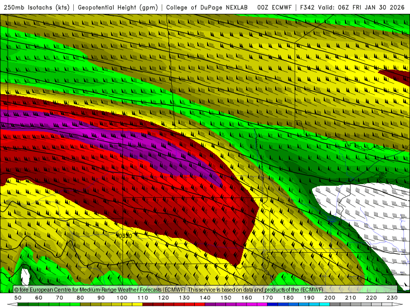Click the 110 label on the color scale
410x307 pixels.
[143, 298]
